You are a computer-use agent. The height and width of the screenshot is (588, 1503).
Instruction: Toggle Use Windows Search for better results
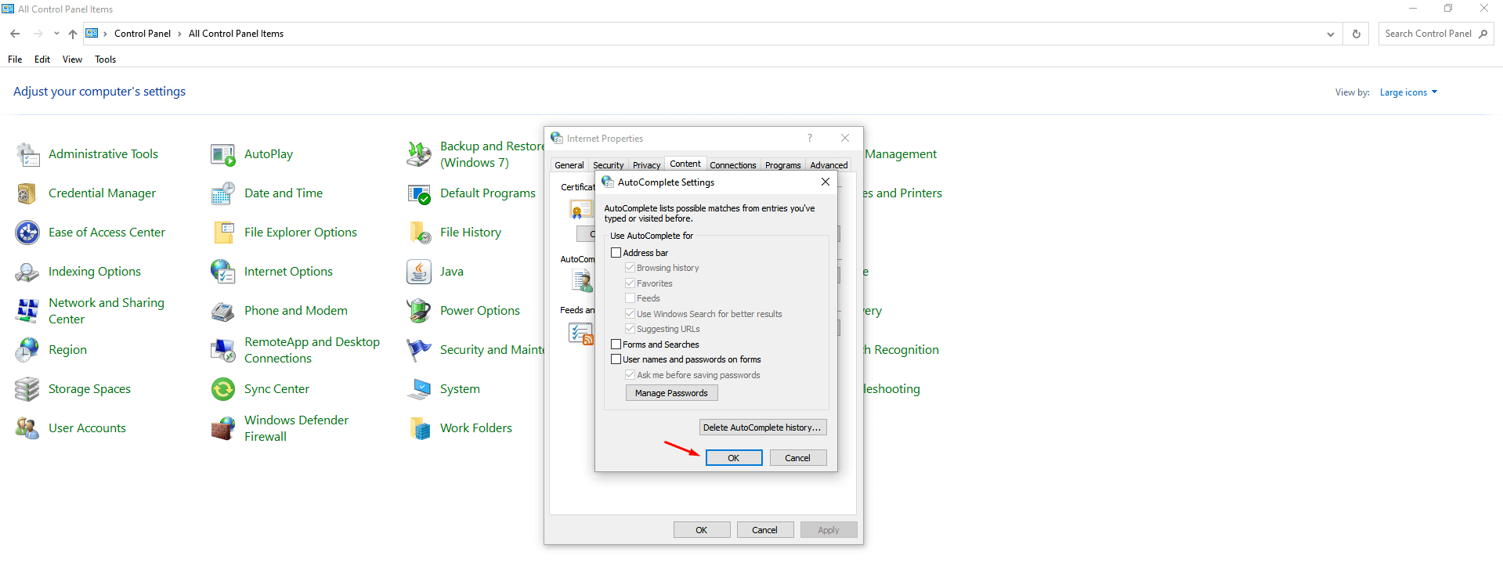(x=630, y=314)
